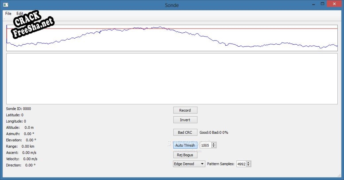Toggle the Rej Bogus button

tap(185, 155)
